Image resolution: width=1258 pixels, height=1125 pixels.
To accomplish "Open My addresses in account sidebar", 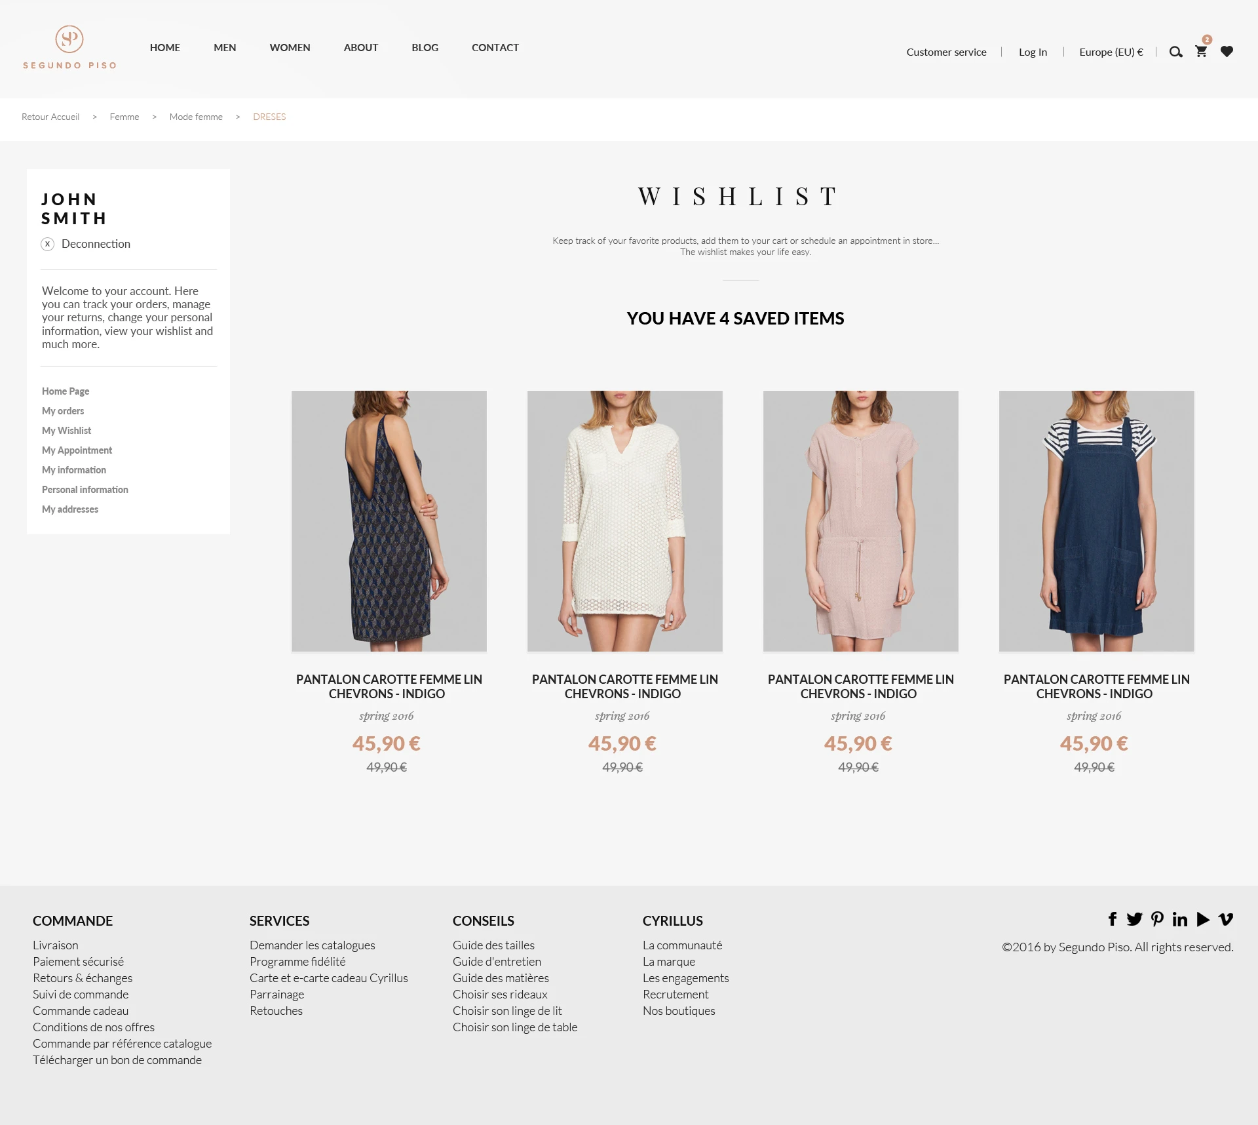I will click(x=70, y=509).
